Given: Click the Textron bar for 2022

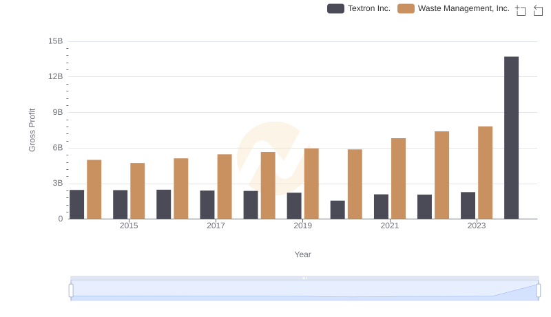Looking at the screenshot, I should pos(424,207).
